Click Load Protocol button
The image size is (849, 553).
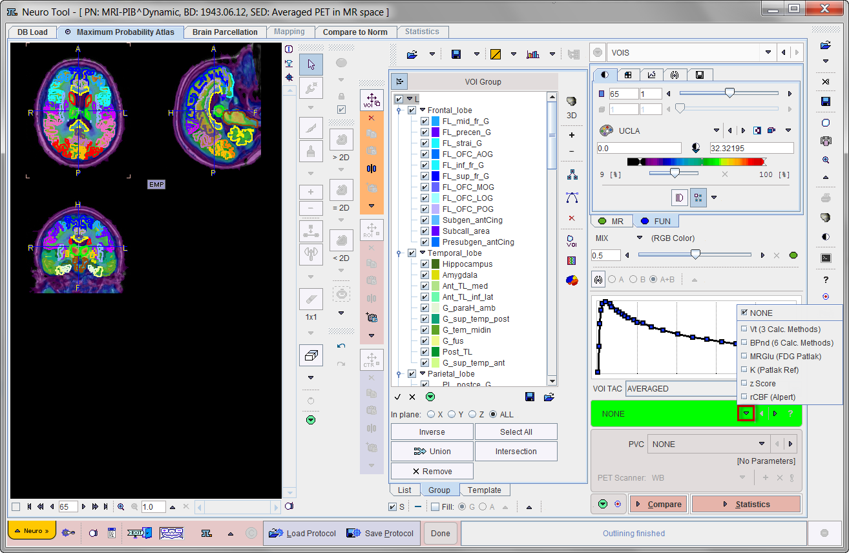303,534
